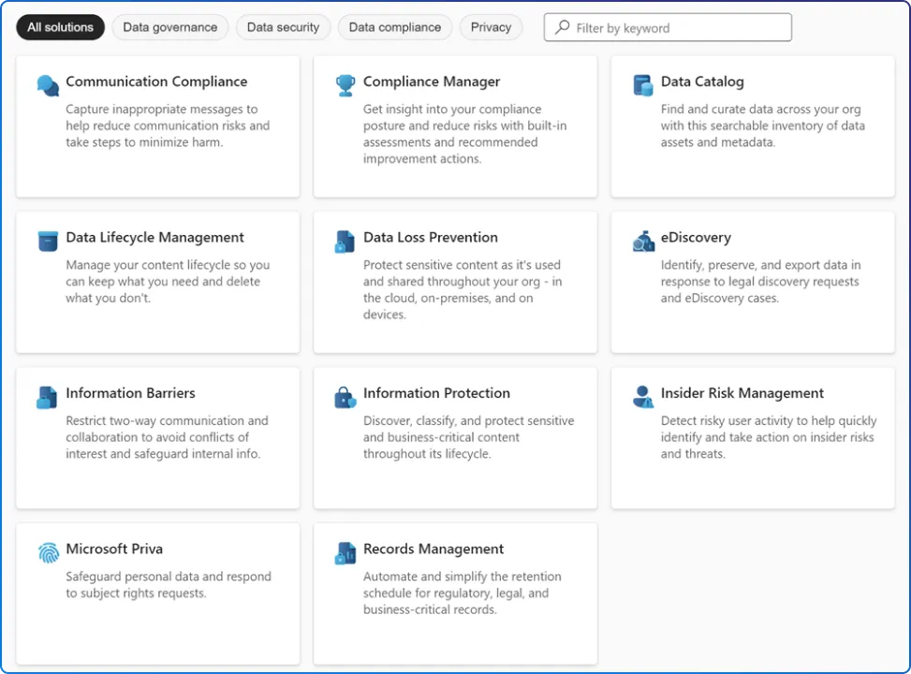Open the Information Barriers title
Image resolution: width=911 pixels, height=674 pixels.
click(130, 393)
